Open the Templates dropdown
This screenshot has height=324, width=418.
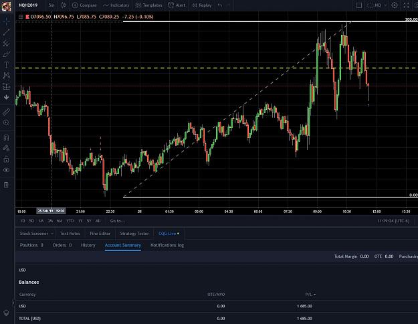pos(148,5)
